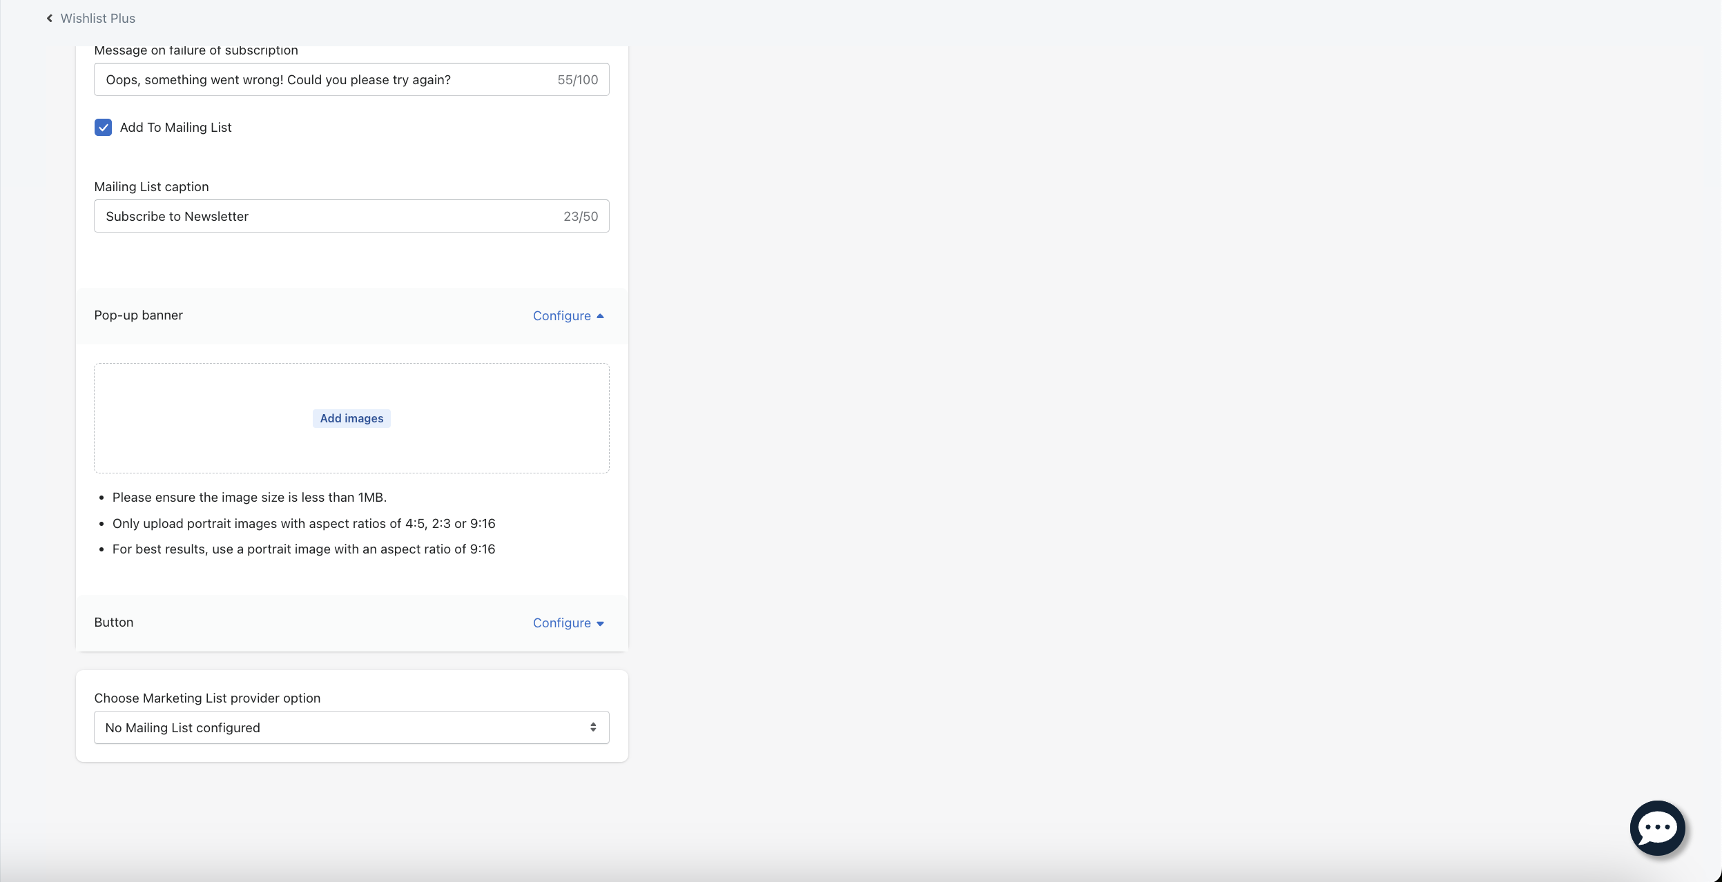Click the 55/100 character counter
This screenshot has width=1722, height=882.
pos(578,80)
